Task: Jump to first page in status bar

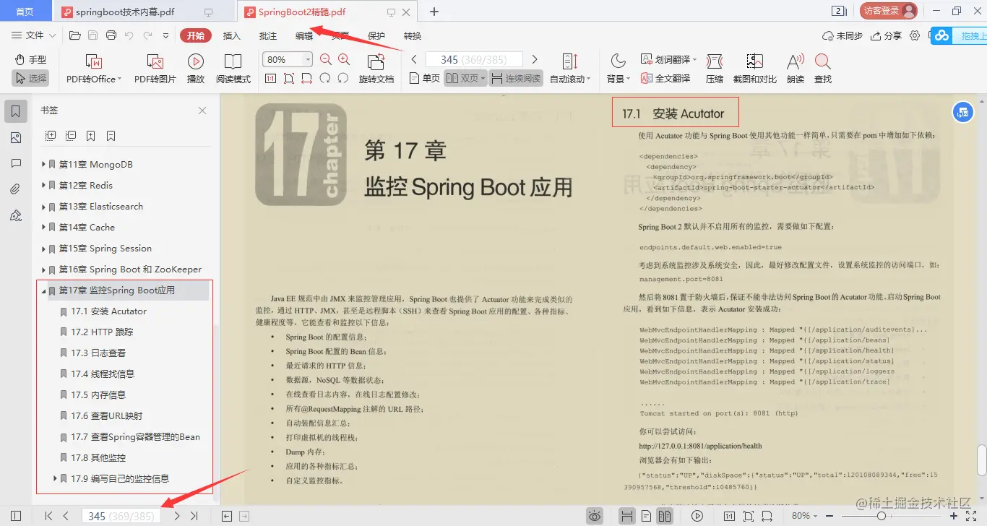Action: click(48, 516)
